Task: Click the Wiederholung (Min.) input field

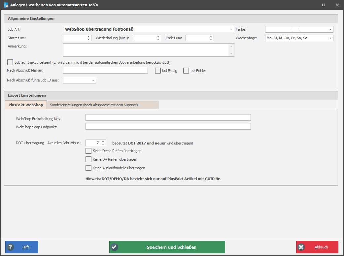Action: pyautogui.click(x=144, y=38)
